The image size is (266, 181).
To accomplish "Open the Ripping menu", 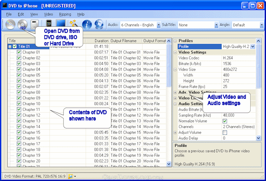I will point(65,14).
